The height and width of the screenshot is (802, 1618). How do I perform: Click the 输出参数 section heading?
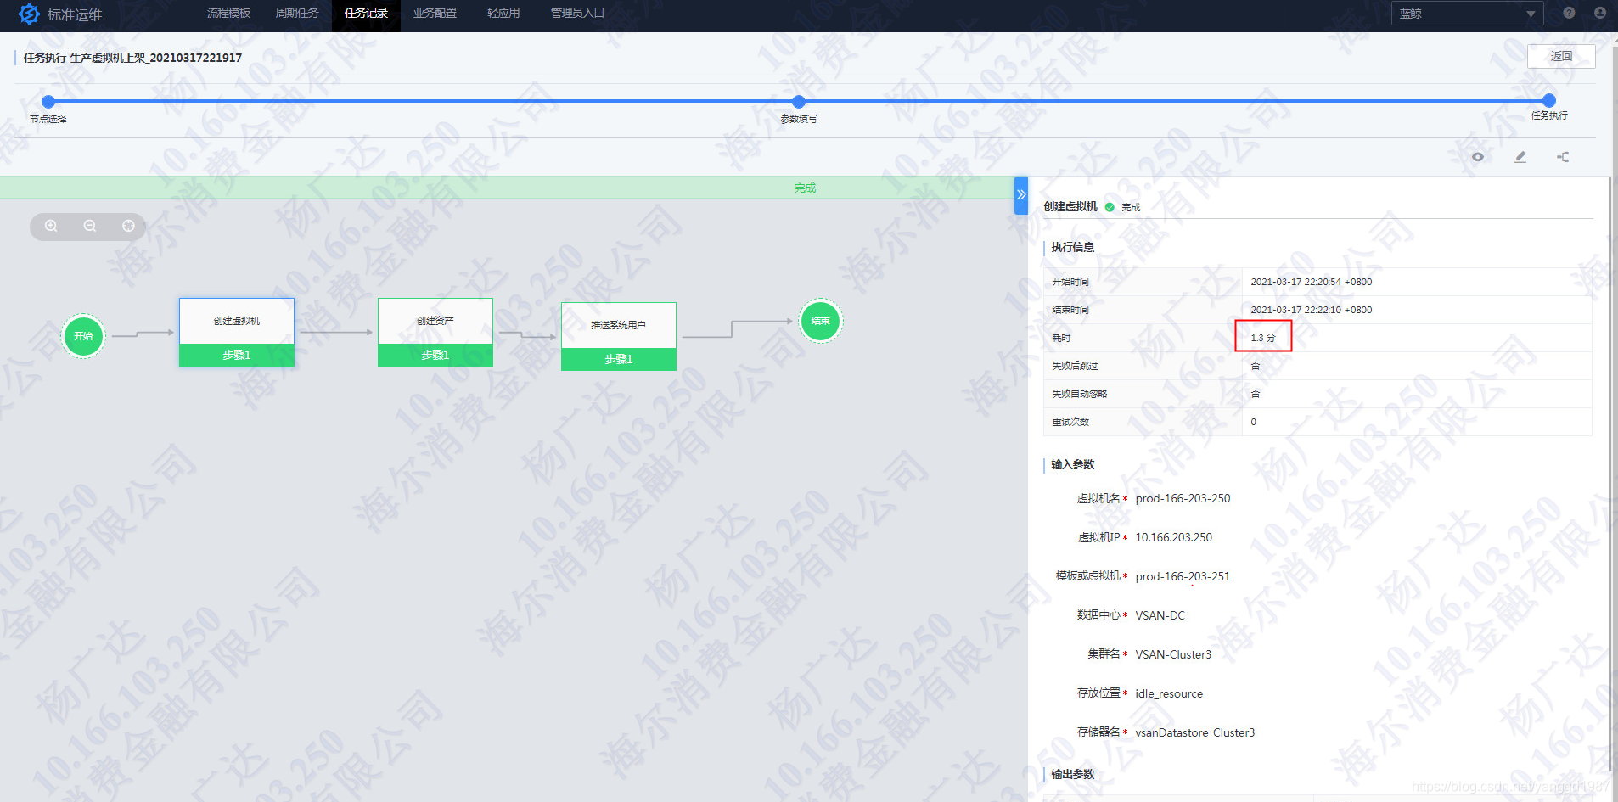1073,774
